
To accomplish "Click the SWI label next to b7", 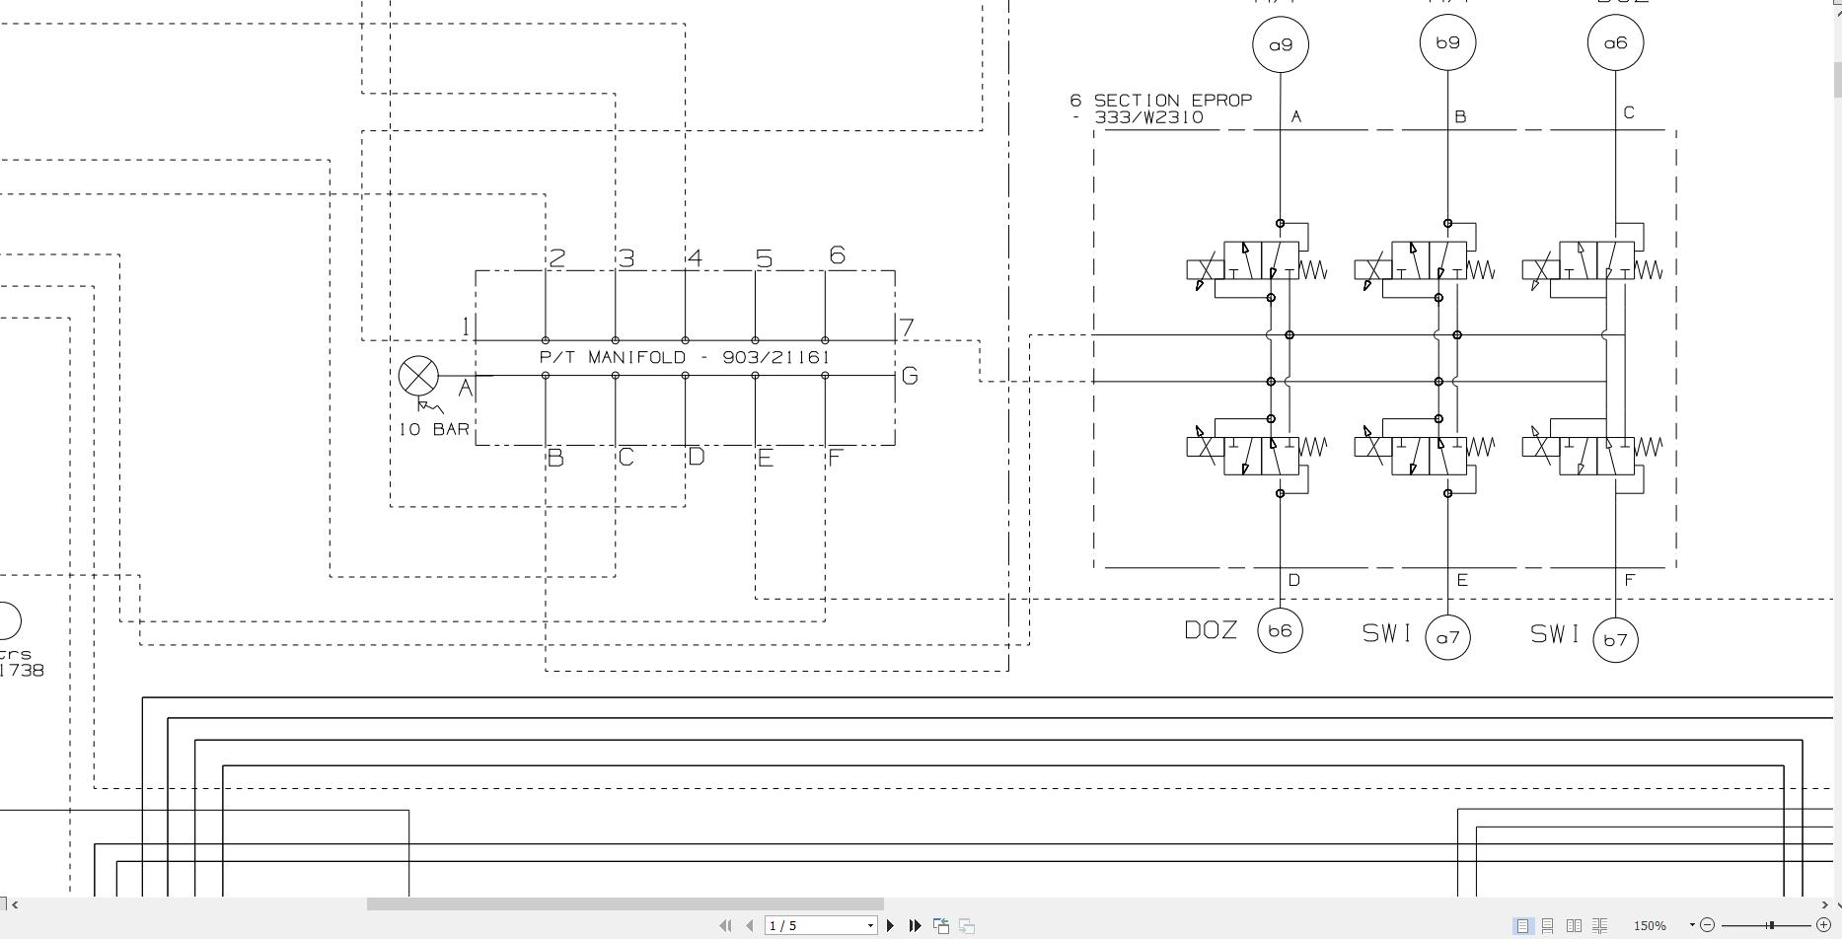I will pos(1555,633).
